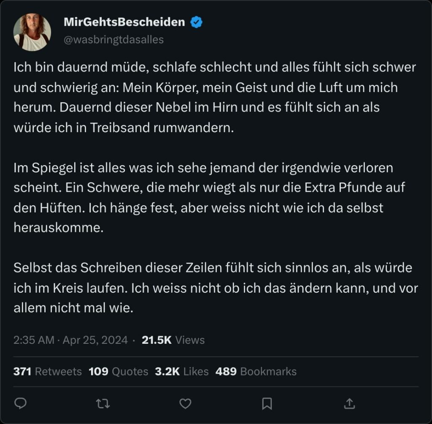Open the share menu icon
The height and width of the screenshot is (424, 432).
[x=349, y=404]
